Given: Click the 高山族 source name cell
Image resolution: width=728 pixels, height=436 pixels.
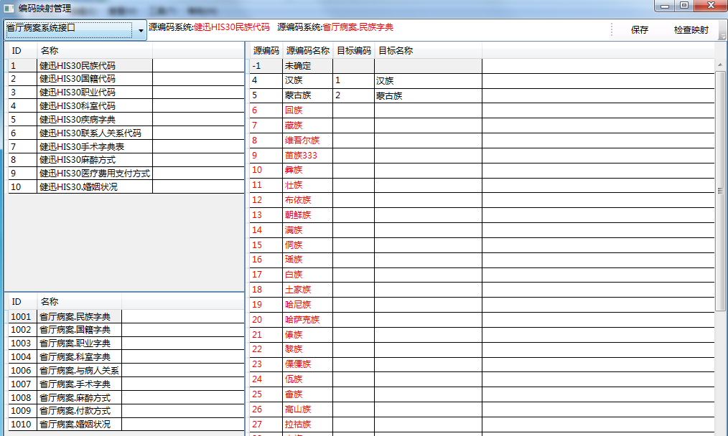Looking at the screenshot, I should [308, 409].
